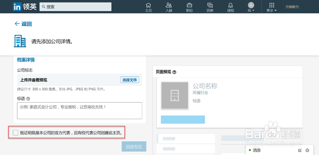Click the 公司名称 preview text
Image resolution: width=319 pixels, height=155 pixels.
point(205,86)
